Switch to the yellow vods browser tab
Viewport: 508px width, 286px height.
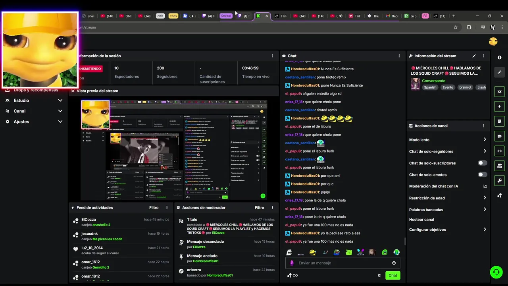(x=173, y=16)
